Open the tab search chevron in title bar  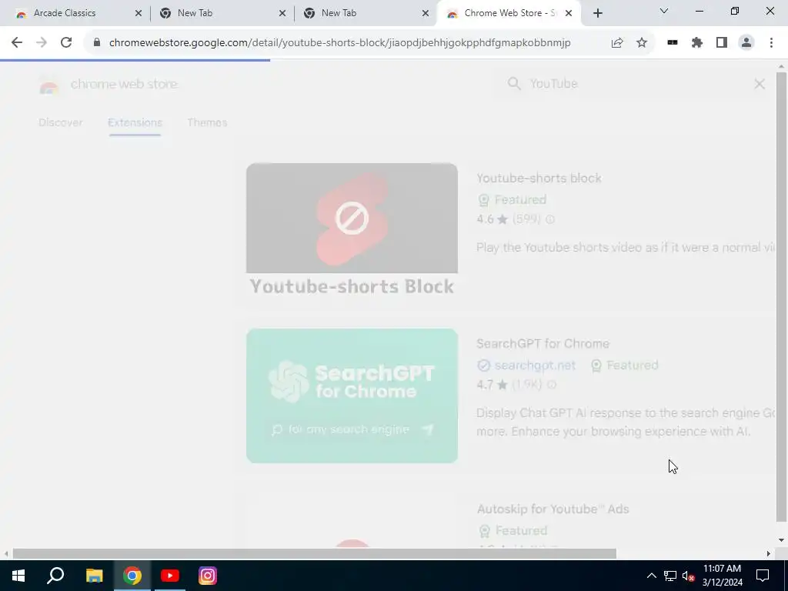point(664,11)
